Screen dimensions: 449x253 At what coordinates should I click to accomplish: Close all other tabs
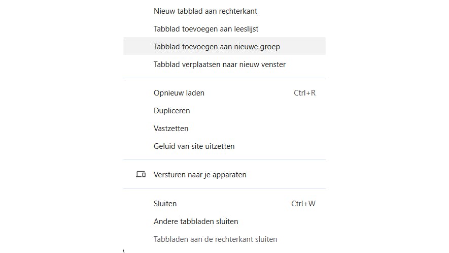(196, 222)
